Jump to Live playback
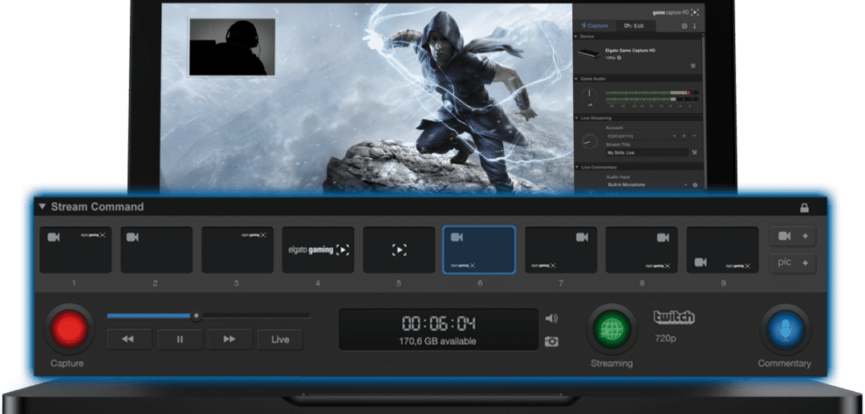This screenshot has width=865, height=414. (279, 339)
